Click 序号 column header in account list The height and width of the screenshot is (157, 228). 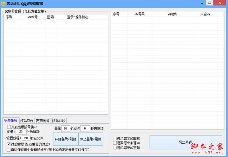[12, 17]
